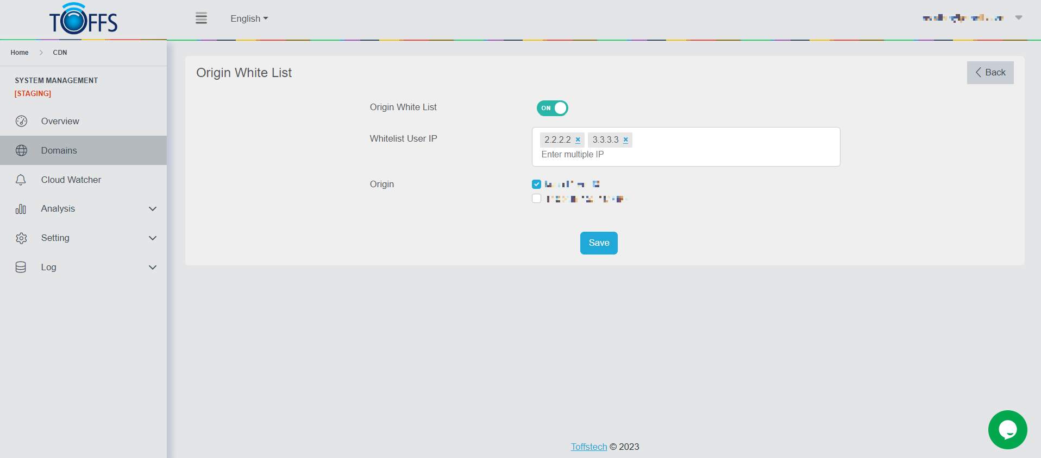
Task: Click the Domains globe icon
Action: click(x=21, y=150)
